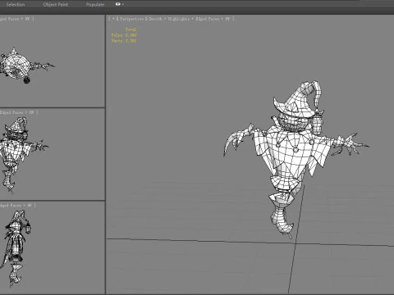Click the Polys count statistic text
394x295 pixels.
[x=124, y=35]
